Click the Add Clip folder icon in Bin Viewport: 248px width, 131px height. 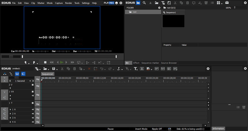pos(157,3)
